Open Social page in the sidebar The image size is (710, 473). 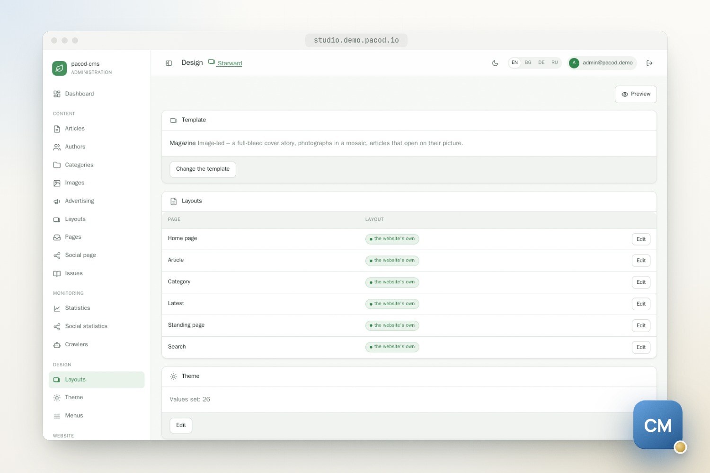tap(97, 255)
